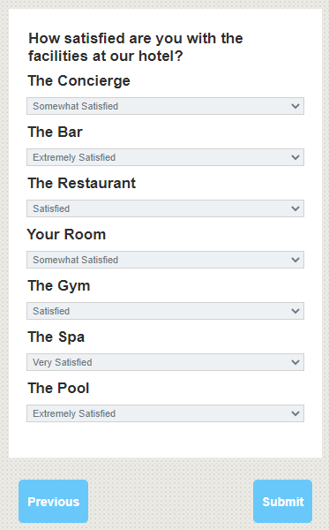Open the Your Room satisfaction dropdown
The width and height of the screenshot is (329, 530).
pos(165,260)
